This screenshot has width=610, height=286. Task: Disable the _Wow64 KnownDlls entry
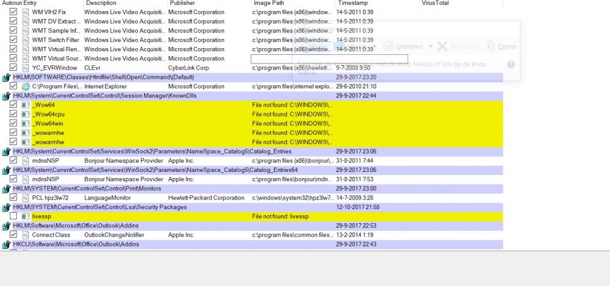pos(13,105)
